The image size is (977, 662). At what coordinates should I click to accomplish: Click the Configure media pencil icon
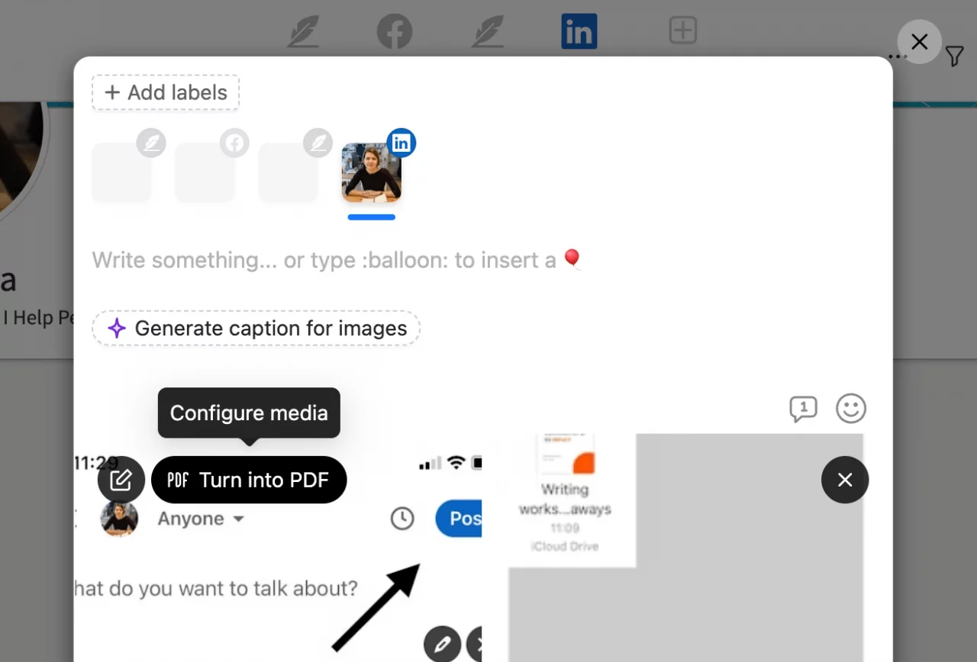click(x=121, y=480)
